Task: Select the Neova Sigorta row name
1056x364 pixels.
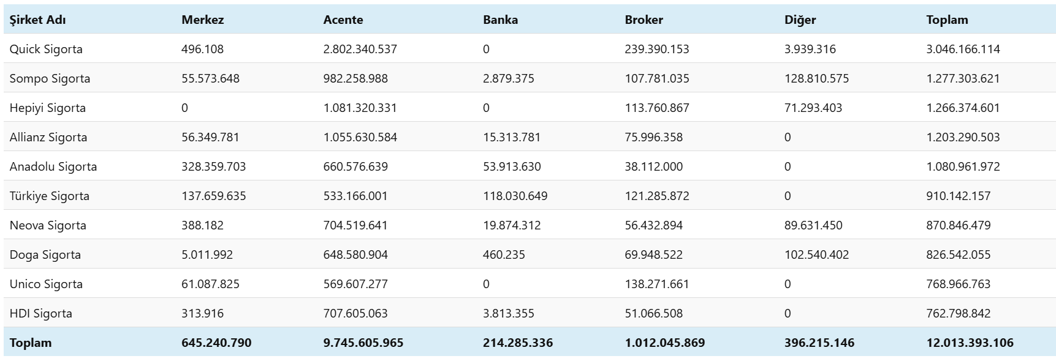Action: click(x=48, y=225)
